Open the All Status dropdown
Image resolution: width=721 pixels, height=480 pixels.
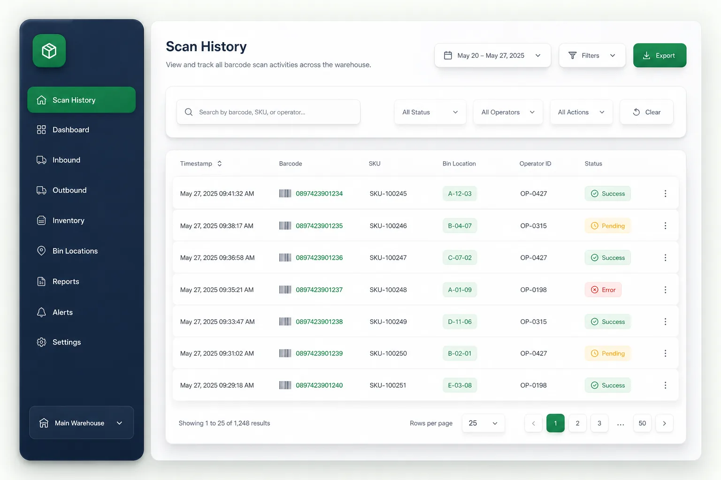pos(430,112)
